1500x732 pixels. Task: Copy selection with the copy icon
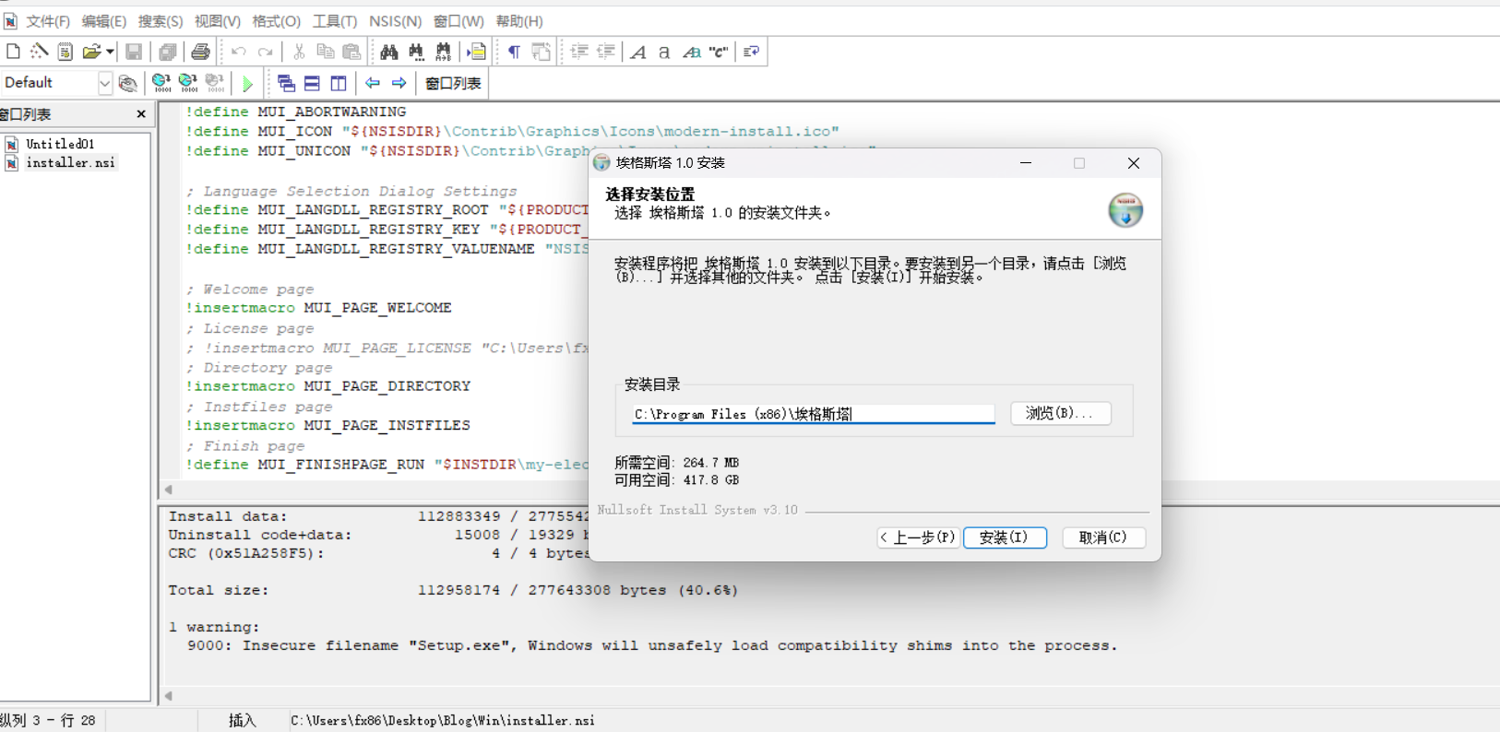(325, 52)
